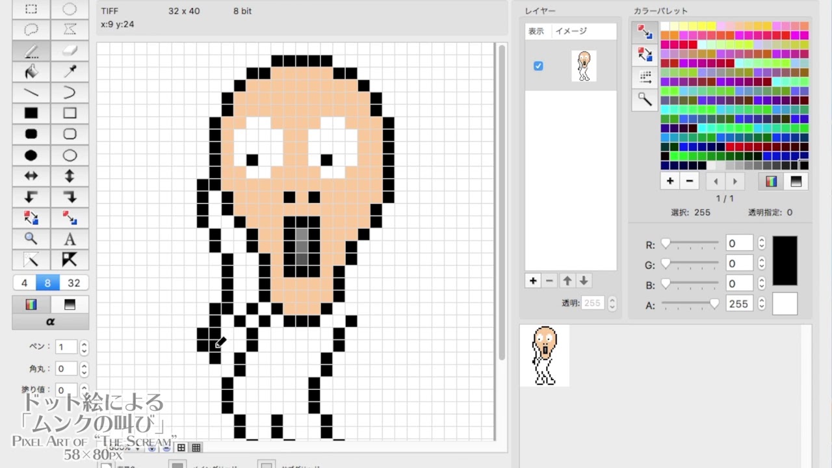832x468 pixels.
Task: Switch to 8-bit color depth
Action: point(47,283)
